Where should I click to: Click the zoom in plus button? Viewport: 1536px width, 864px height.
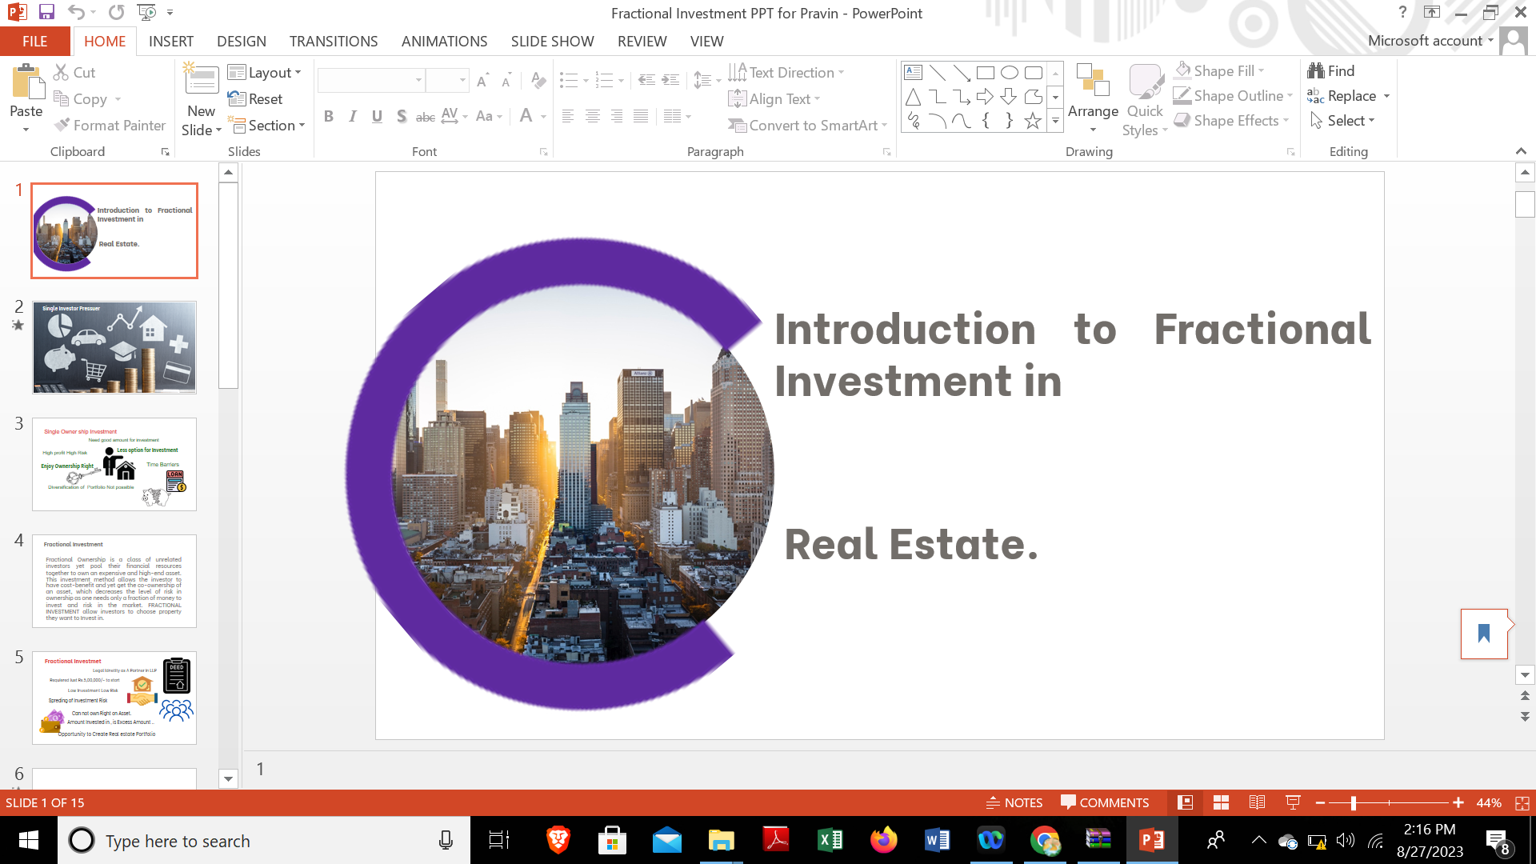tap(1458, 802)
